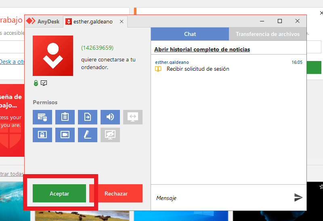Toggle session recording permission
The image size is (323, 221).
tap(65, 135)
